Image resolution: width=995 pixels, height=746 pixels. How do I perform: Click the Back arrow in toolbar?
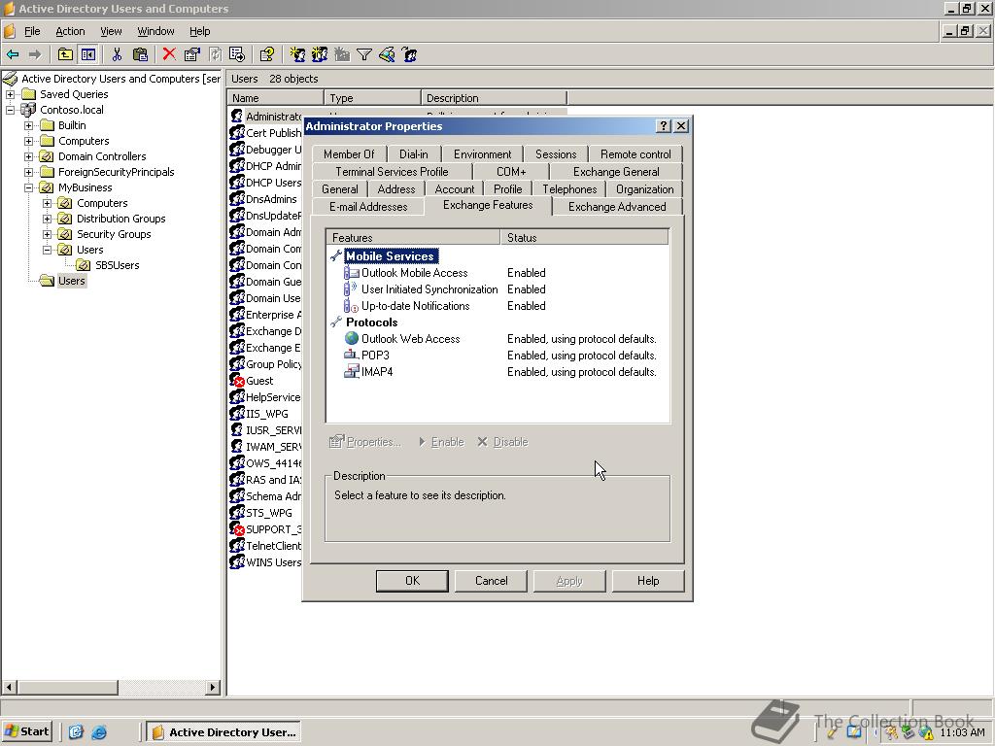(x=13, y=54)
